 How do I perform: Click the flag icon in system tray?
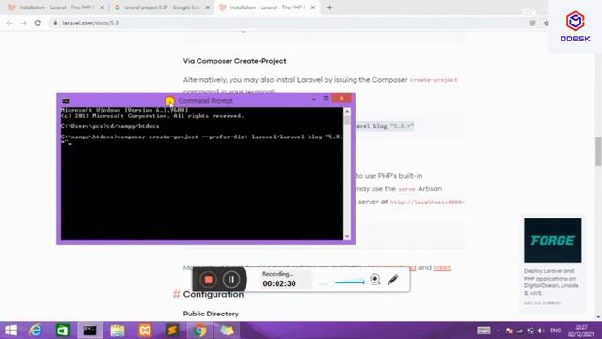(509, 331)
